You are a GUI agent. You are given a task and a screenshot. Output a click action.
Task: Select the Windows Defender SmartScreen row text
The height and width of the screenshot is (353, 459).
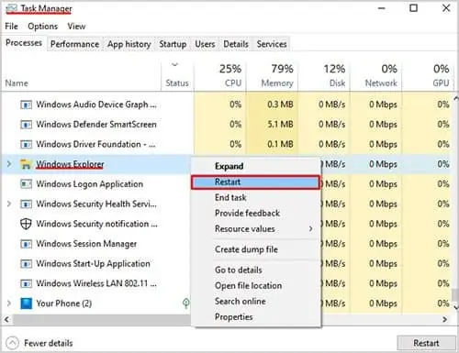pyautogui.click(x=96, y=125)
